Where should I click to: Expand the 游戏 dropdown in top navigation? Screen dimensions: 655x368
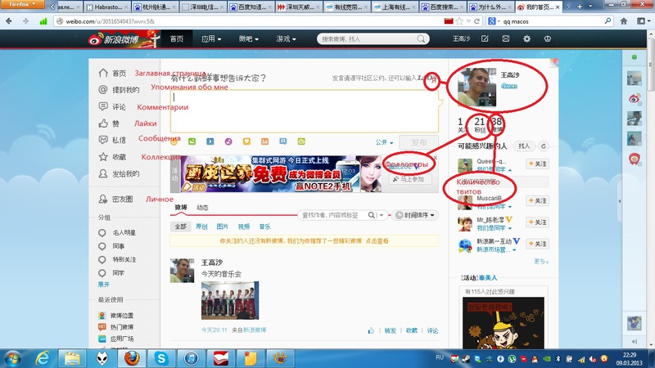click(286, 38)
